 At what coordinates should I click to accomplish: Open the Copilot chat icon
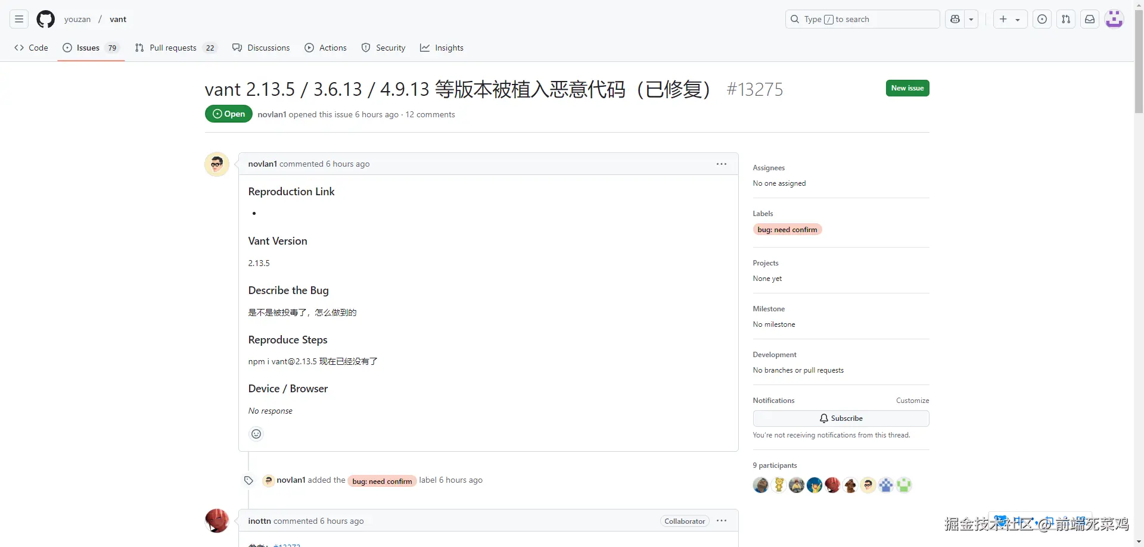pyautogui.click(x=955, y=19)
